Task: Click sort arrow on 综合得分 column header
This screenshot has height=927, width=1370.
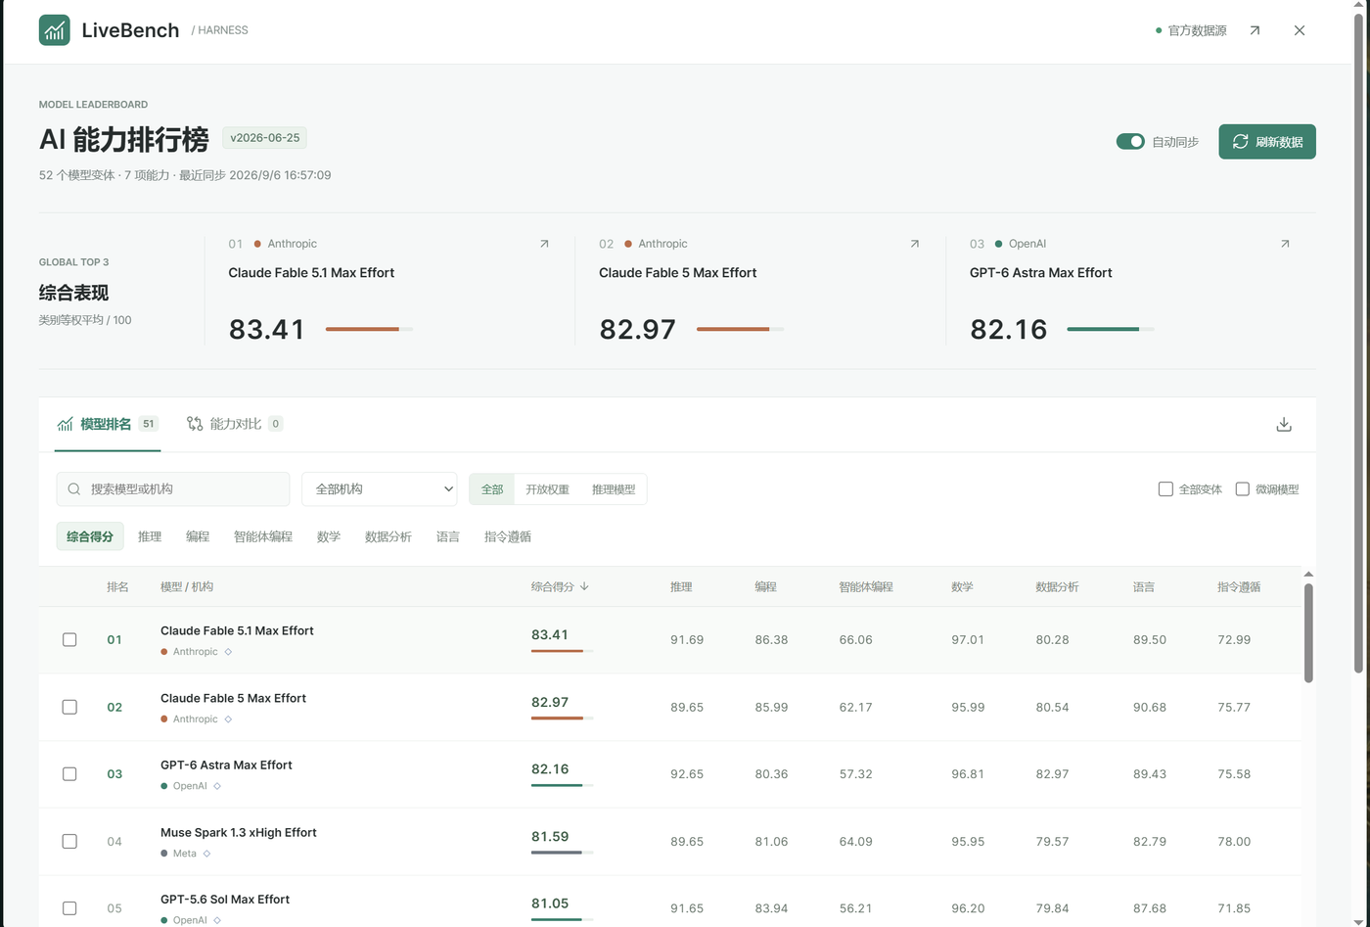Action: tap(584, 587)
